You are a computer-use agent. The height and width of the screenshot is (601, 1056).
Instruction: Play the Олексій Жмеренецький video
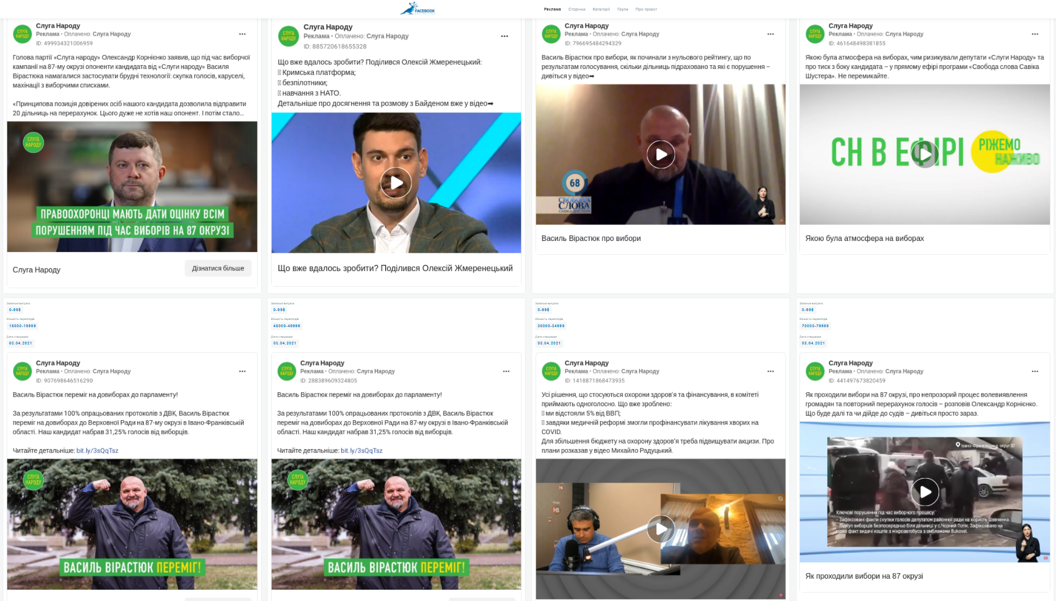396,183
